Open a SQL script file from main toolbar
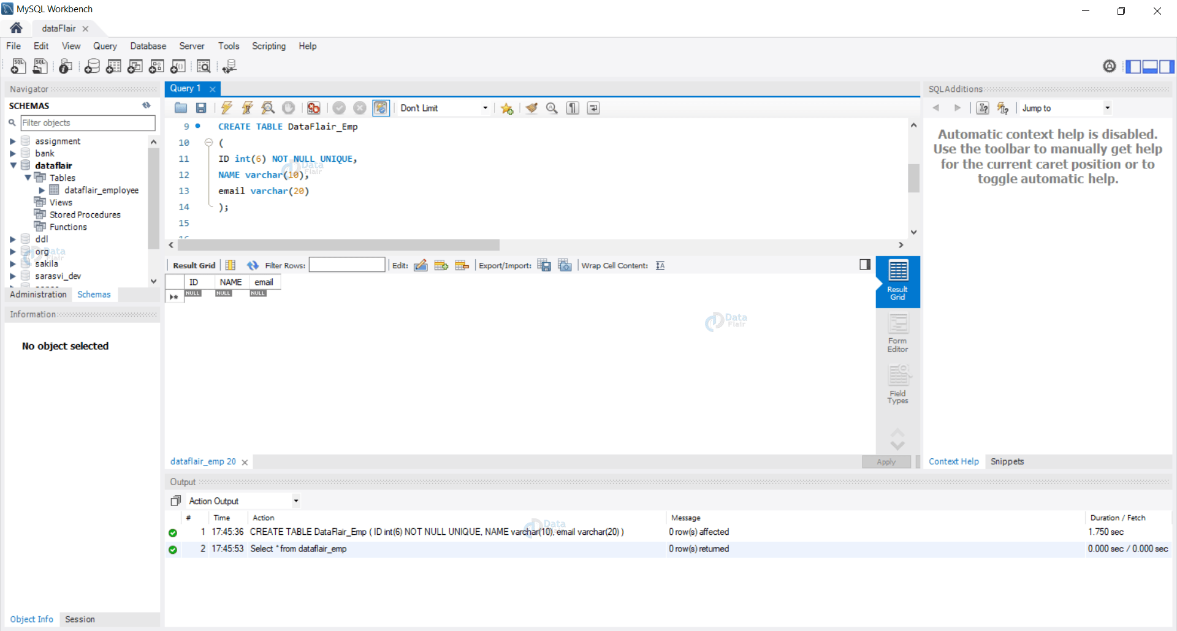 click(40, 66)
